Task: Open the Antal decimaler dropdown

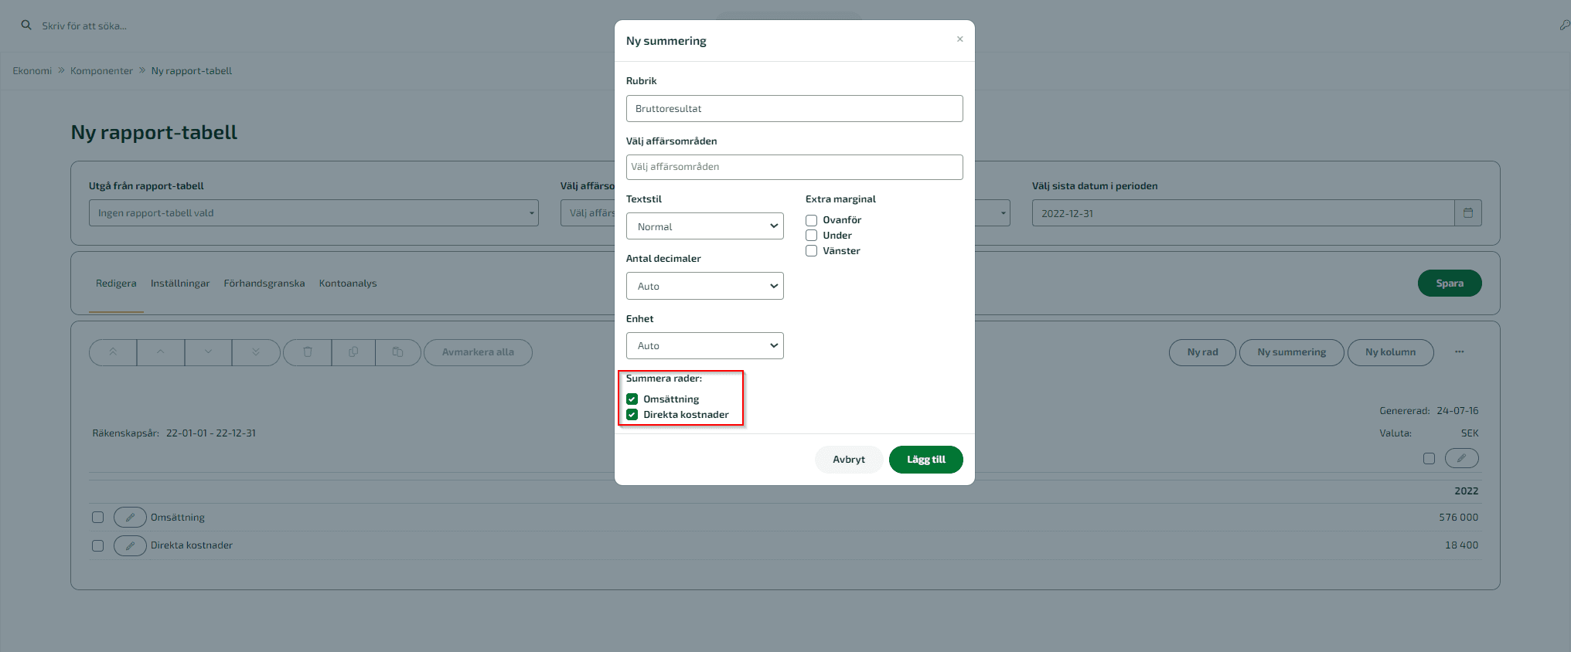Action: point(705,286)
